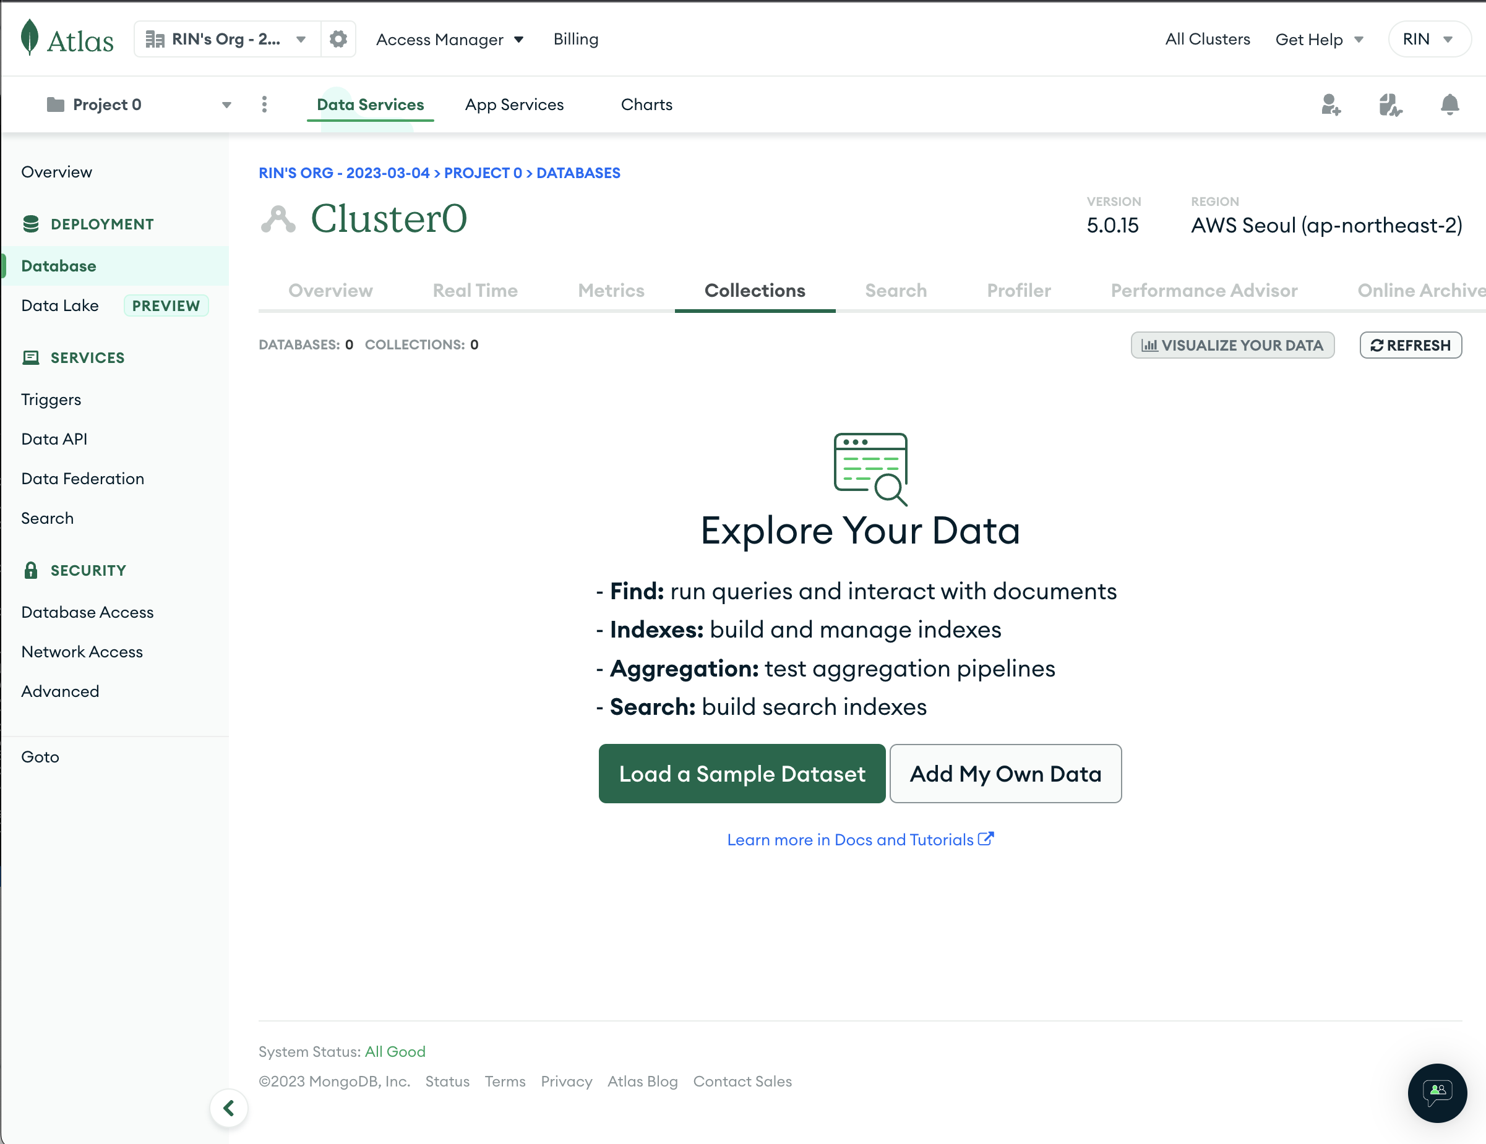The width and height of the screenshot is (1486, 1144).
Task: Open the cluster Search tab
Action: (896, 291)
